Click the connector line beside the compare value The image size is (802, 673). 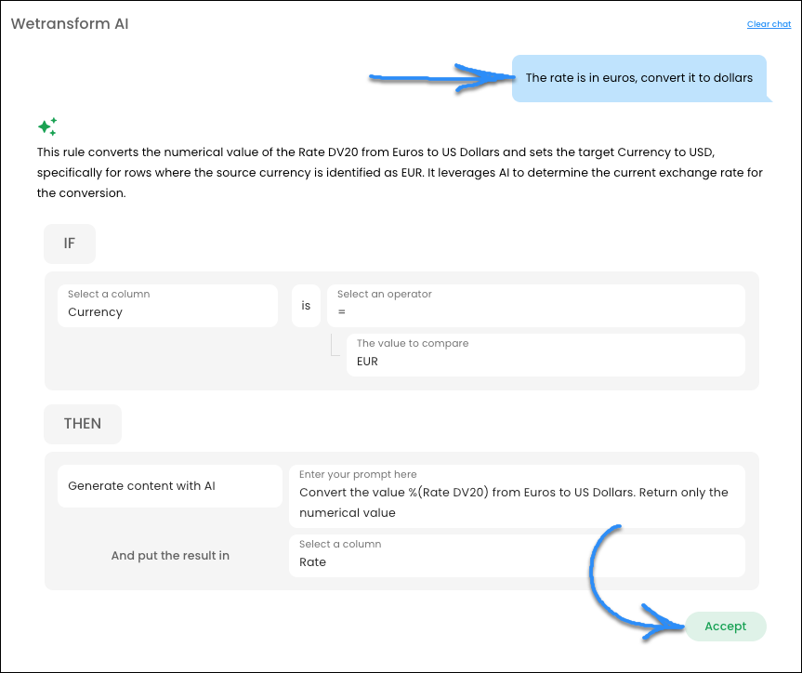pyautogui.click(x=335, y=348)
